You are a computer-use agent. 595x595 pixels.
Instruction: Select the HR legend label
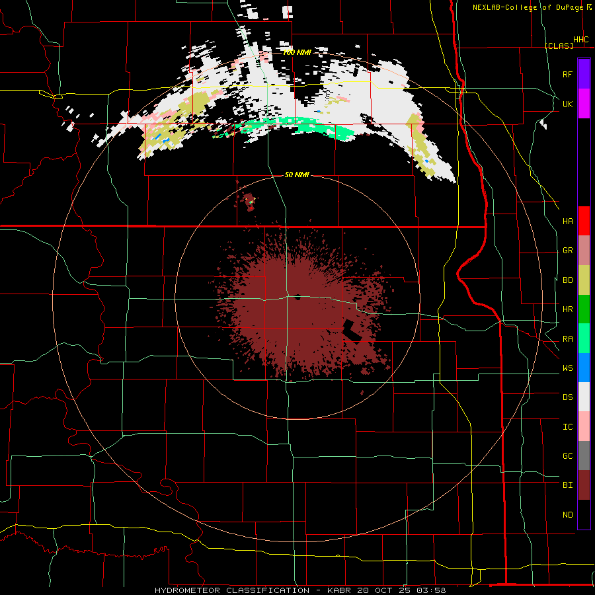point(568,309)
